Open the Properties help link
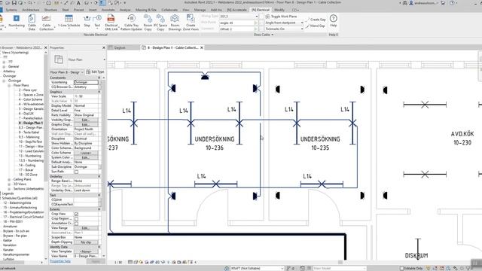Image resolution: width=482 pixels, height=271 pixels. [60, 261]
